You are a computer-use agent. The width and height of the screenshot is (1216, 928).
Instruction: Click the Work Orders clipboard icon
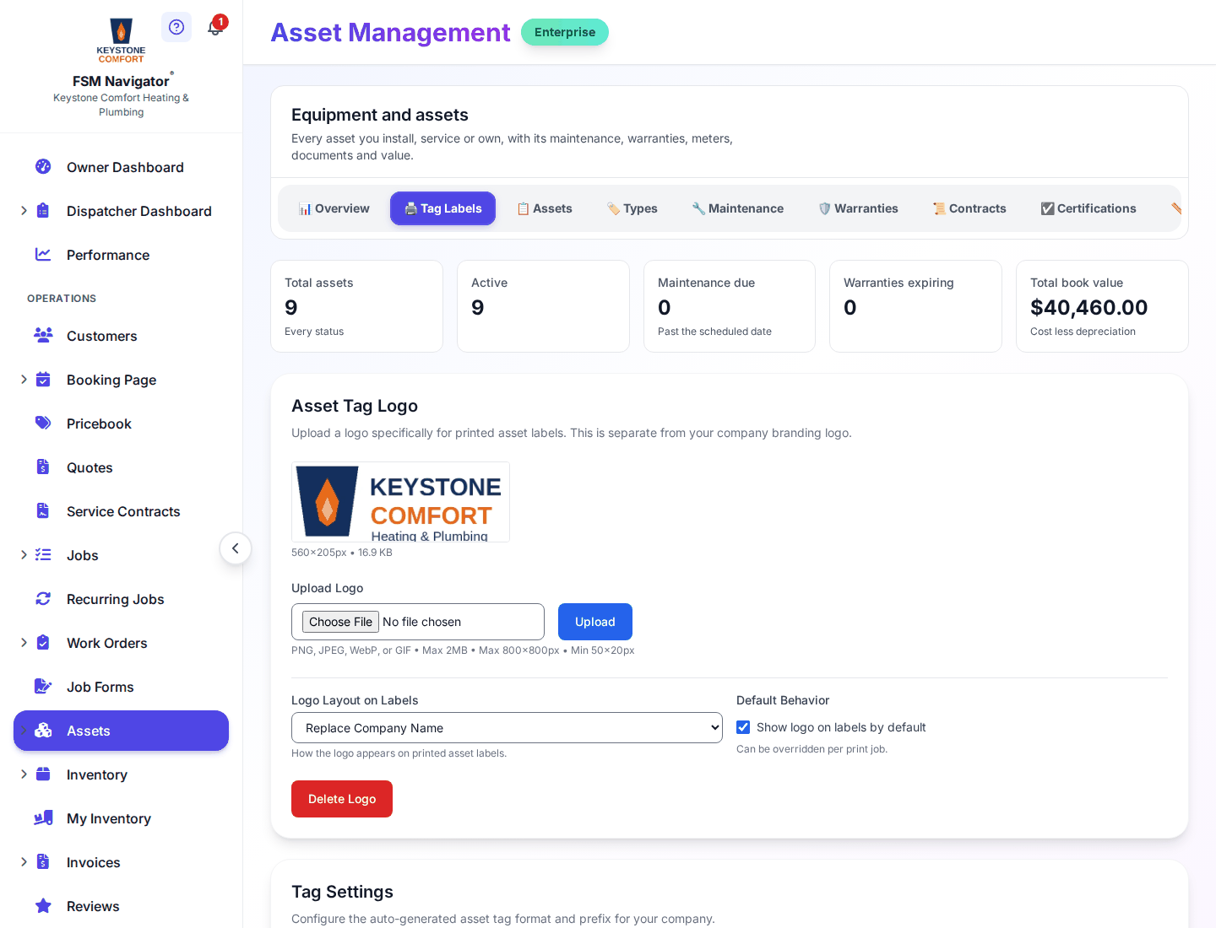(x=43, y=643)
